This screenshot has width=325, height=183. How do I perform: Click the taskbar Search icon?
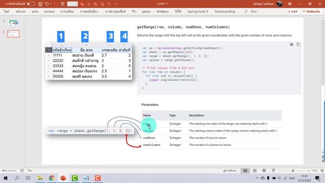pyautogui.click(x=17, y=178)
